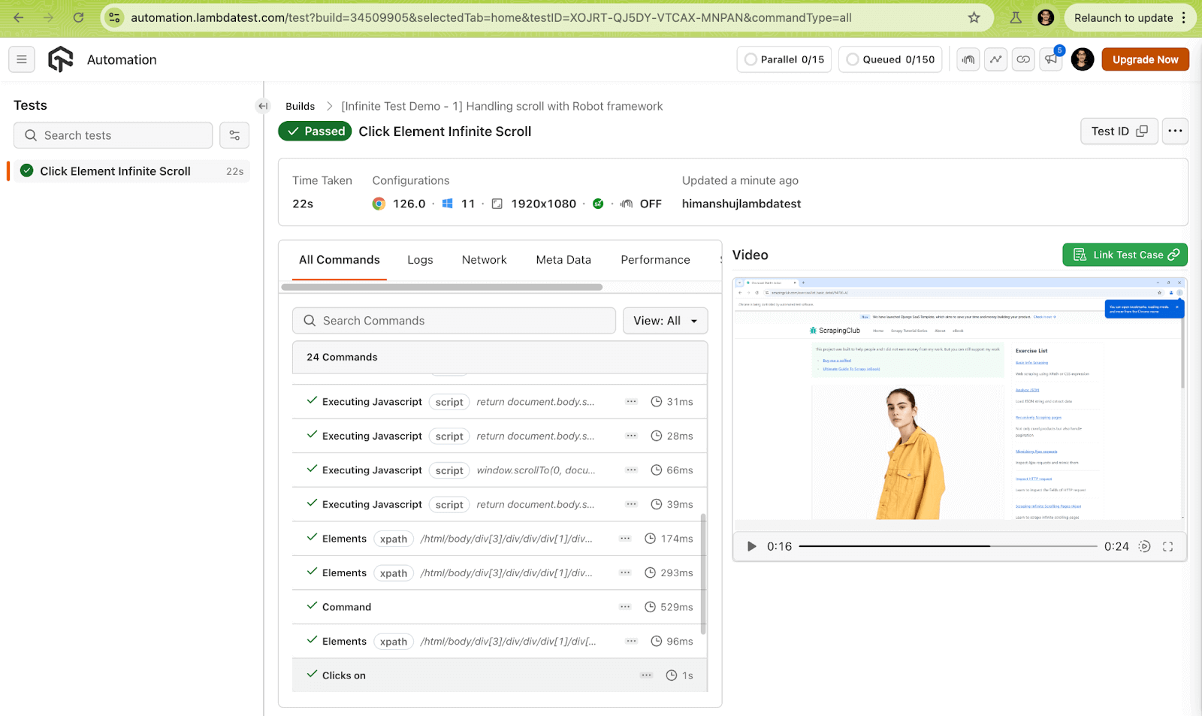Go back via the Builds breadcrumb link
The width and height of the screenshot is (1202, 716).
[x=300, y=106]
